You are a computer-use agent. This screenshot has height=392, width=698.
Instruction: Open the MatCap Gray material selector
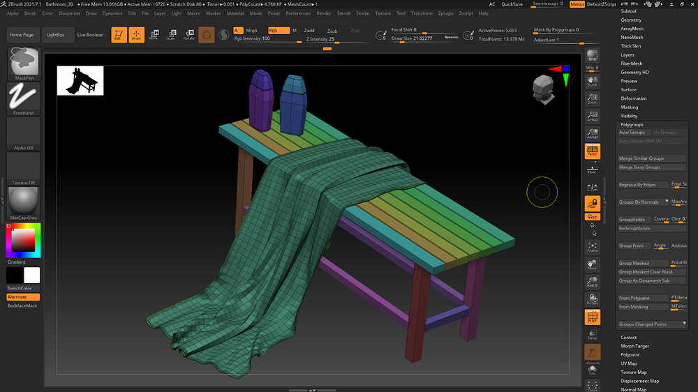pos(24,204)
